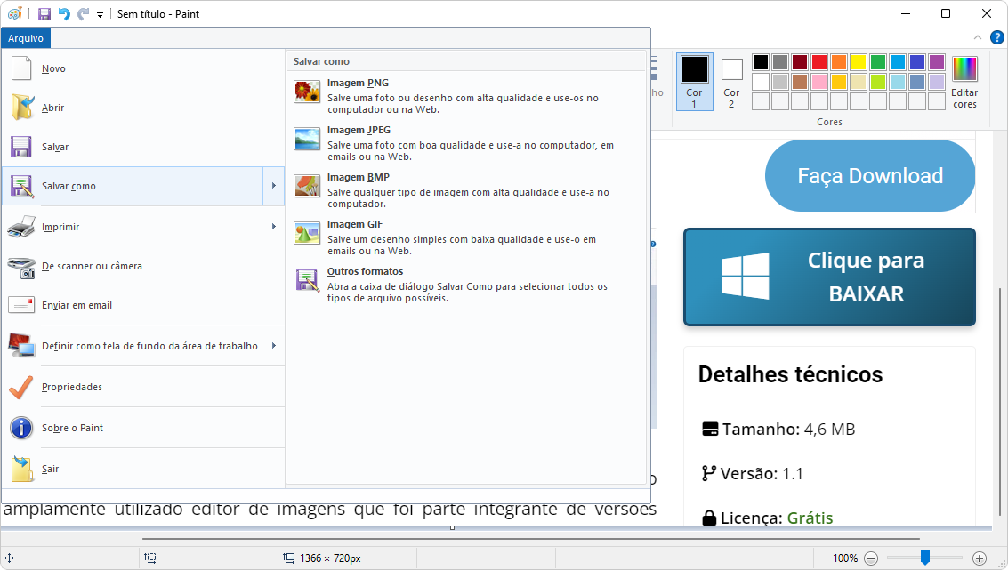The height and width of the screenshot is (570, 1008).
Task: Click the Paint app palette icon
Action: pos(15,13)
